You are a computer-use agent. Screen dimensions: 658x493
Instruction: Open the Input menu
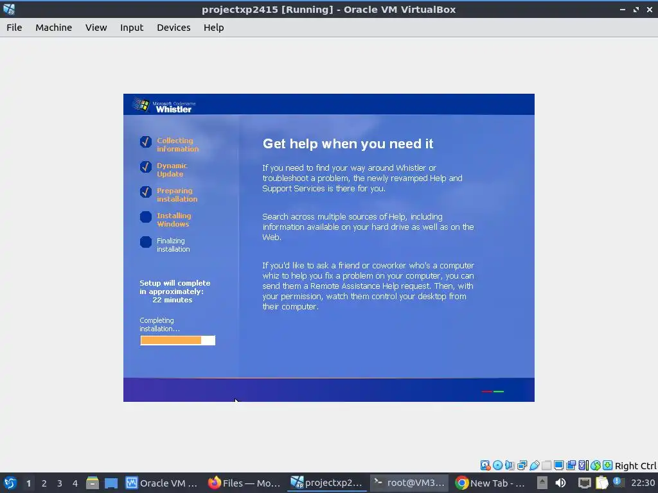point(132,27)
